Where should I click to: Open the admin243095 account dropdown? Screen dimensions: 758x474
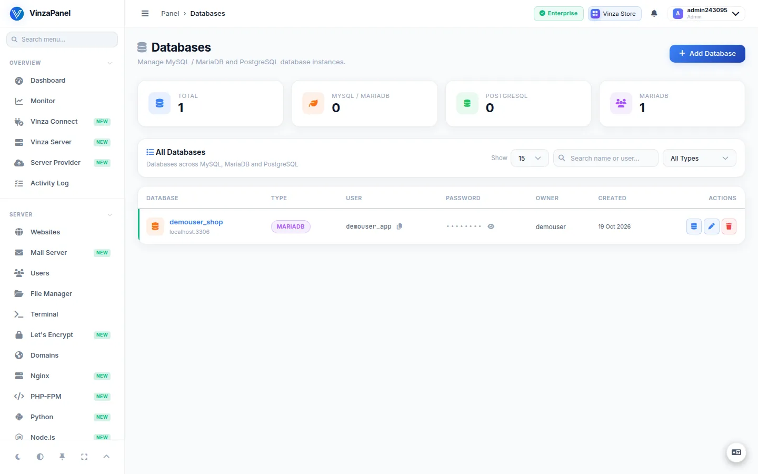pos(705,14)
